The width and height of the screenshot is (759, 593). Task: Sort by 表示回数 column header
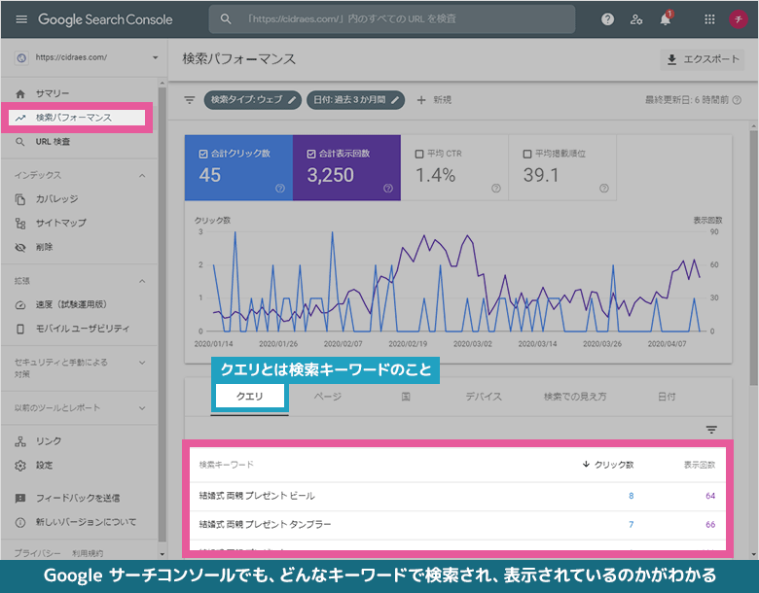[x=700, y=465]
